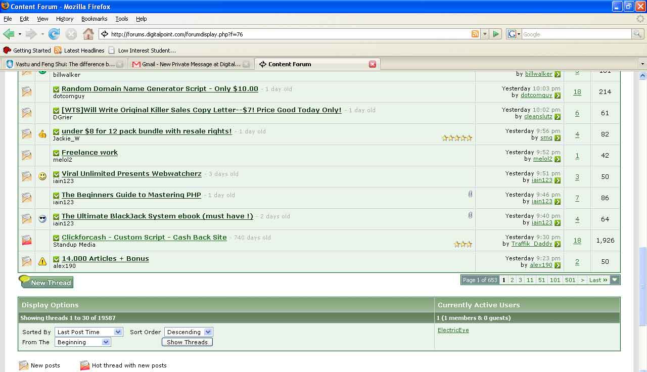Open the list-all-tabs dropdown
Screen dimensions: 647x372
coord(642,64)
